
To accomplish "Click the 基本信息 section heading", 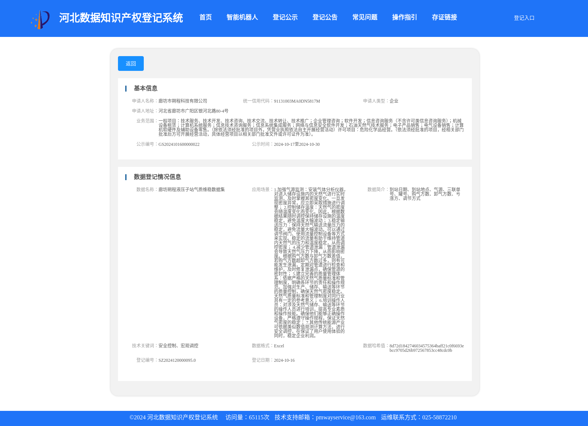I will click(x=146, y=88).
